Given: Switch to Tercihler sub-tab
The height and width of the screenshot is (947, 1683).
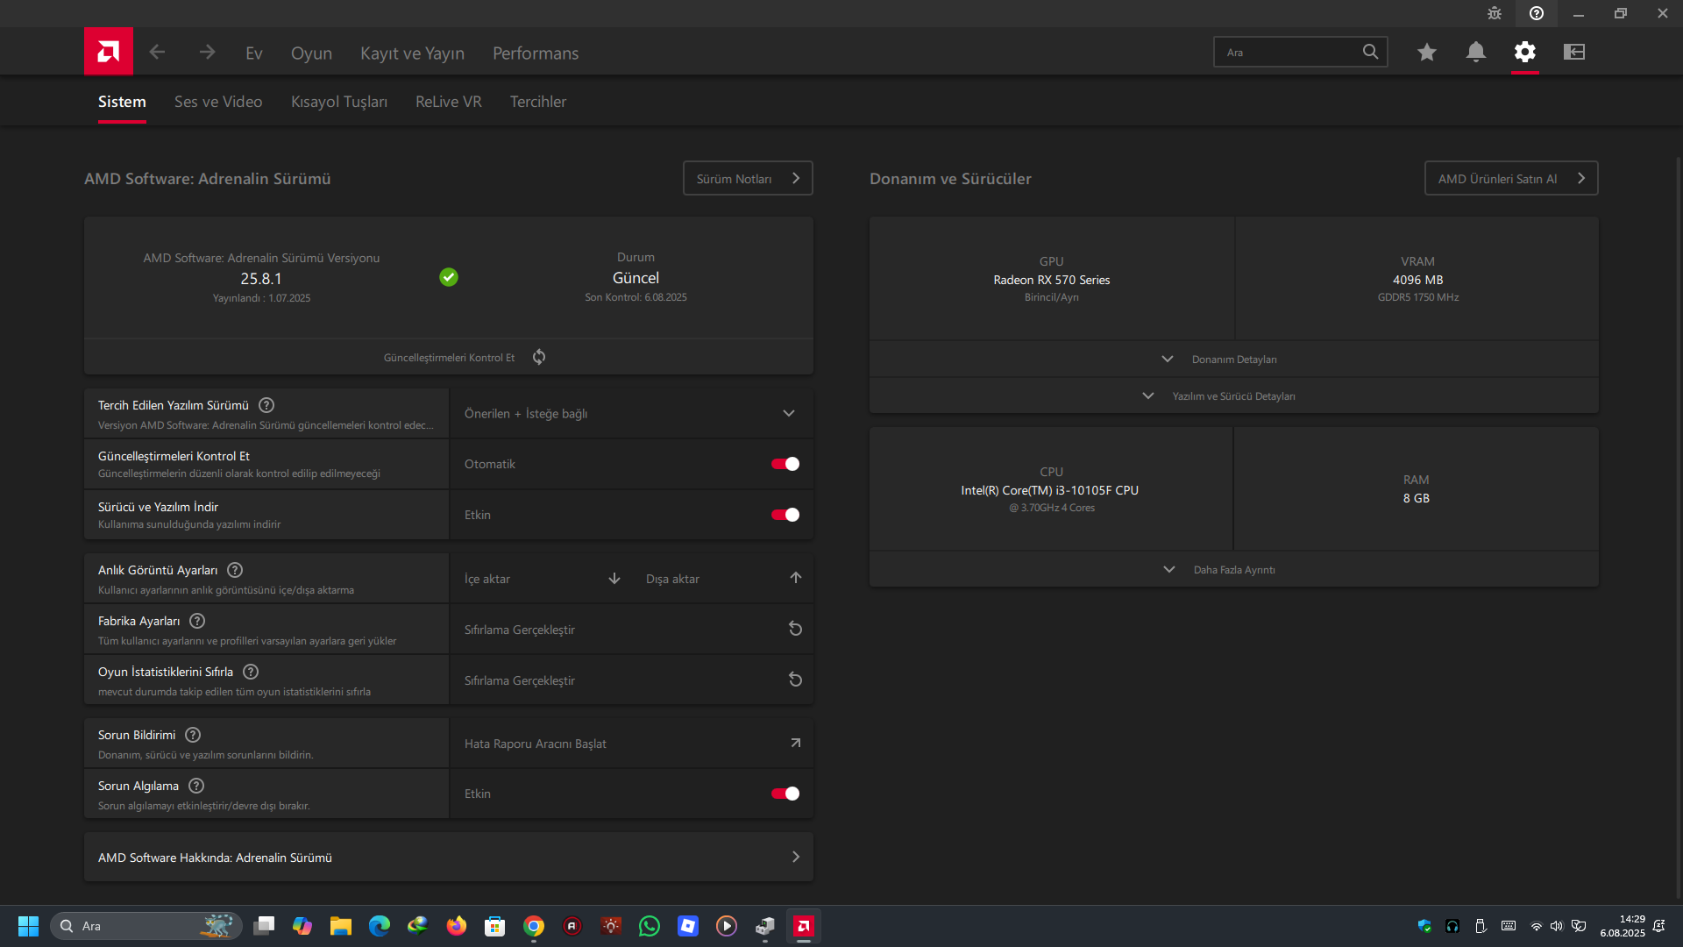Looking at the screenshot, I should point(538,102).
